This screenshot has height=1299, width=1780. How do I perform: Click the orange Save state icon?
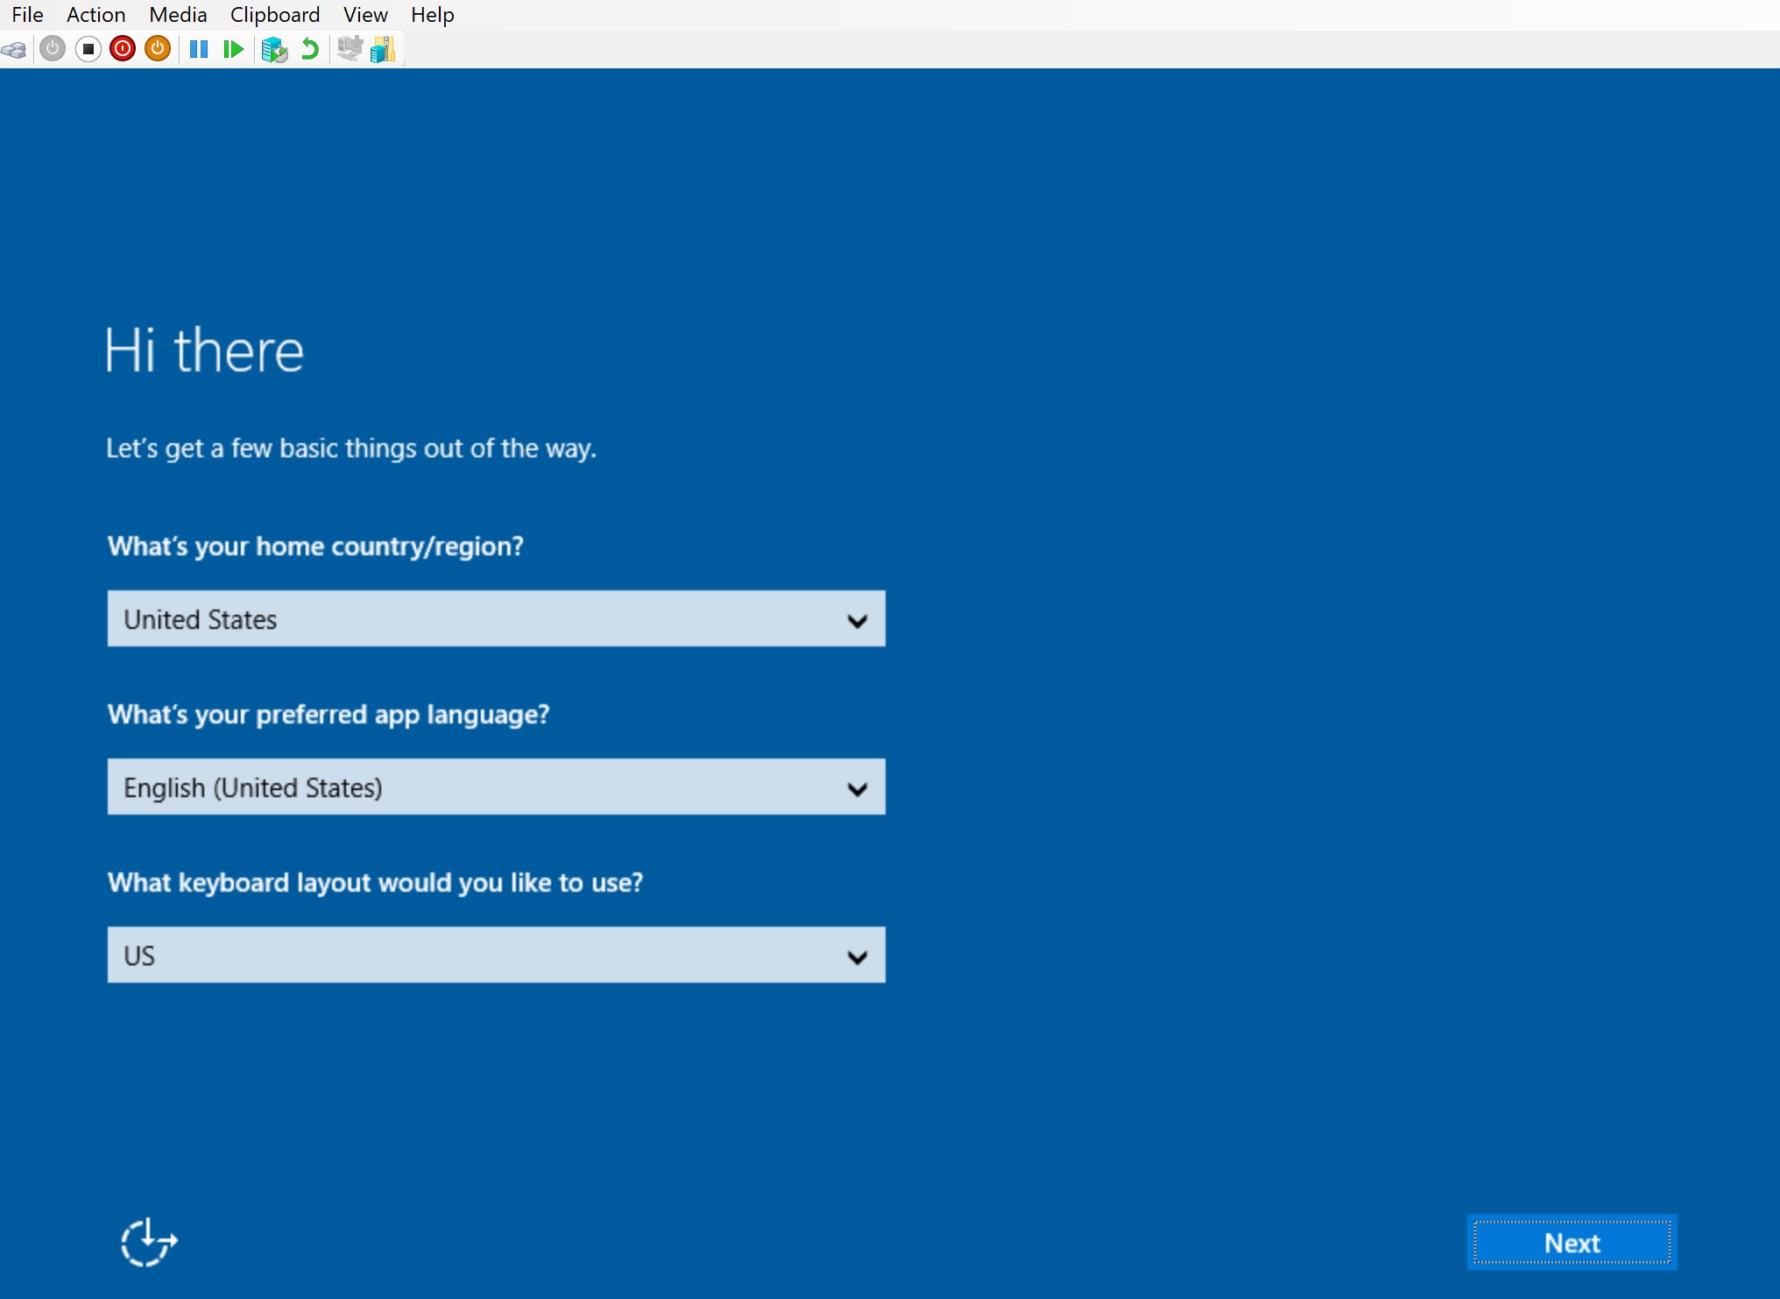158,49
